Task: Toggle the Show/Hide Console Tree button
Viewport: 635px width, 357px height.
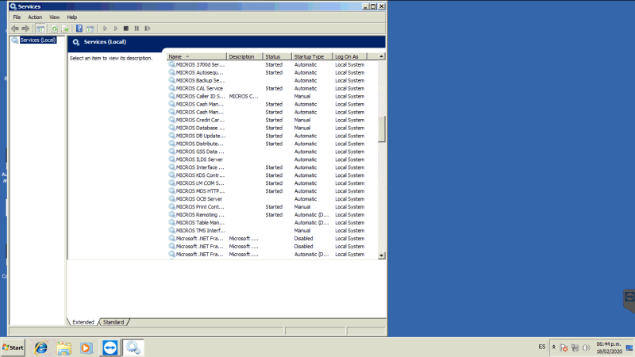Action: (x=40, y=29)
